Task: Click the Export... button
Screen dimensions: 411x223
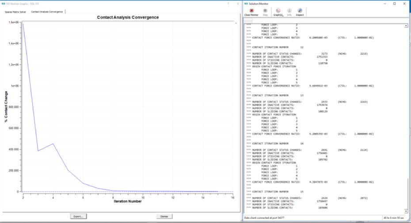Action: (78, 216)
